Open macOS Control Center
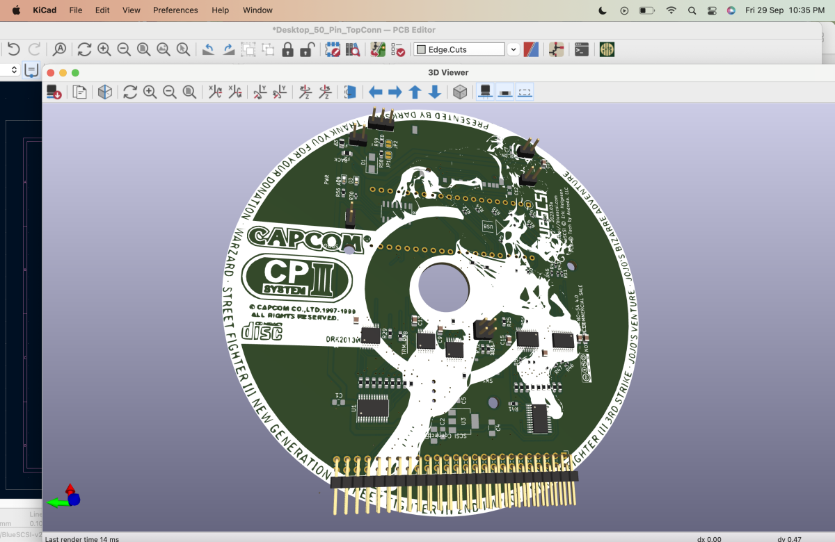This screenshot has height=542, width=835. [711, 10]
